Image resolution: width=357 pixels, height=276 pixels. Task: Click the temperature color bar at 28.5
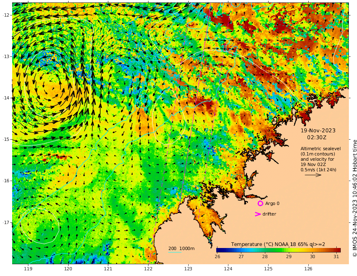pos(277,250)
